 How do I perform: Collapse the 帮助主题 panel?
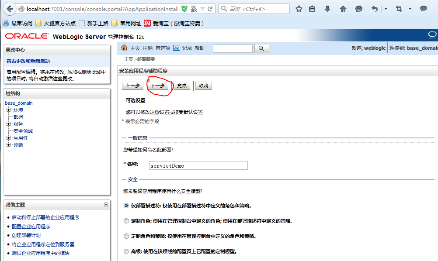pyautogui.click(x=106, y=204)
